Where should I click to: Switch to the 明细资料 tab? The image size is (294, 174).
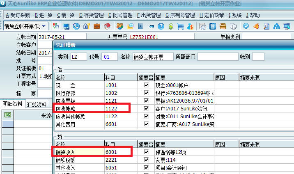(13, 104)
